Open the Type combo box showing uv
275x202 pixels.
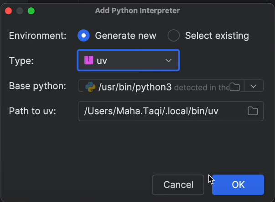click(128, 60)
